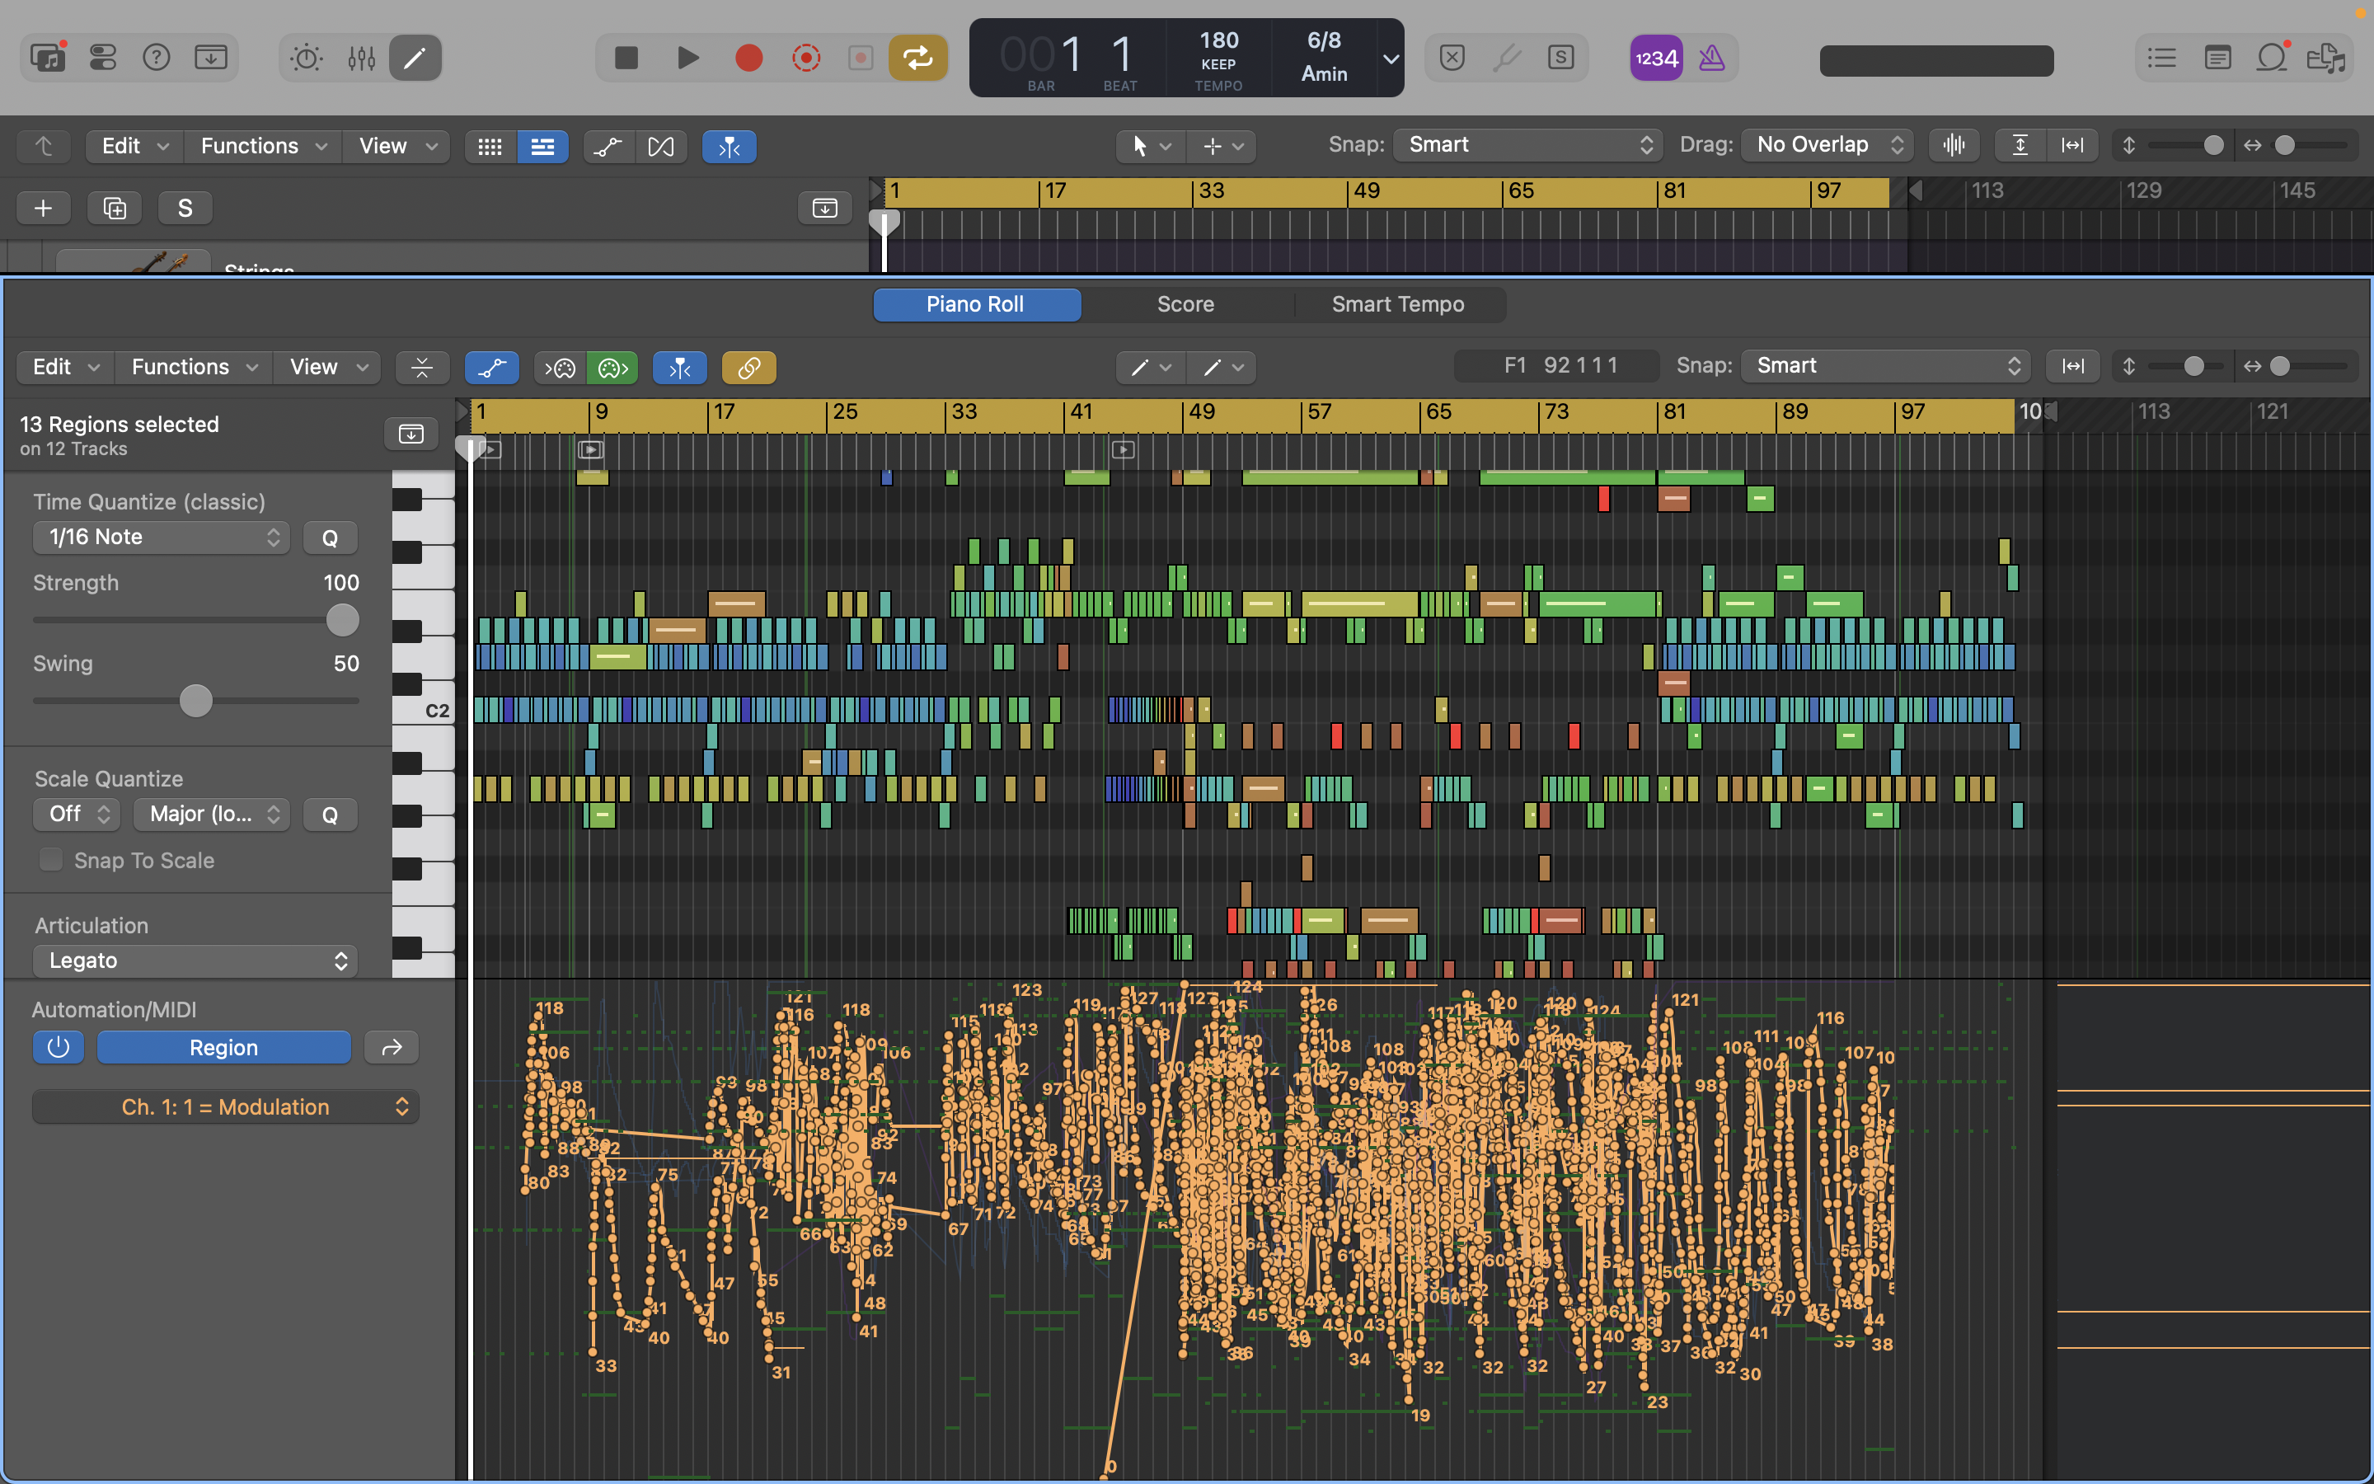Toggle the Automation/MIDI power button
The height and width of the screenshot is (1484, 2374).
(58, 1047)
